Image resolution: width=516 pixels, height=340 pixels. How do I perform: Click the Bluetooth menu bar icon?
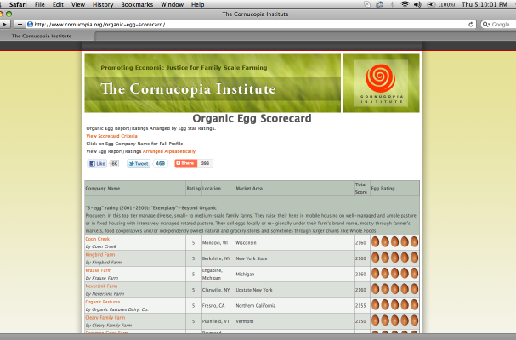(392, 4)
